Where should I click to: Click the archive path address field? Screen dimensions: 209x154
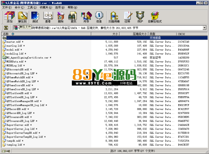110,28
